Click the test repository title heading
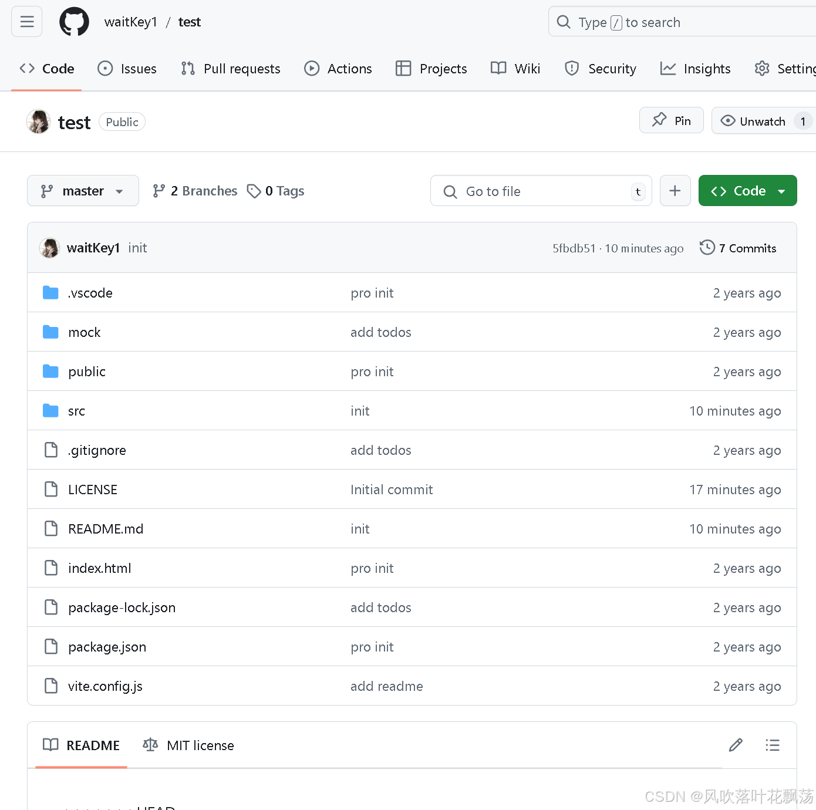 tap(75, 122)
